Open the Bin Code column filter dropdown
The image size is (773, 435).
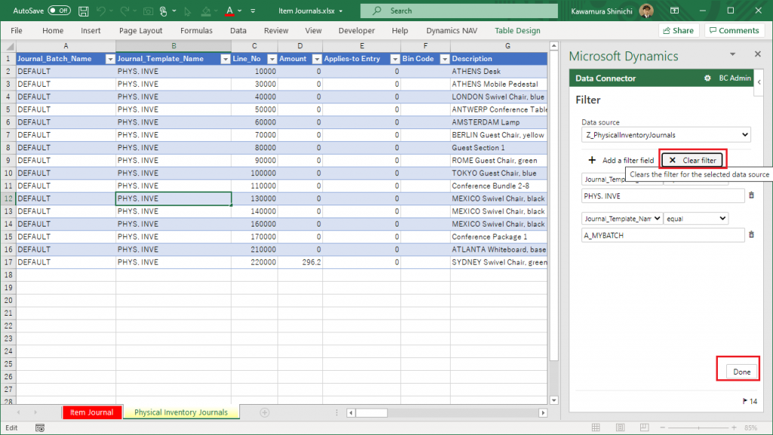[444, 59]
